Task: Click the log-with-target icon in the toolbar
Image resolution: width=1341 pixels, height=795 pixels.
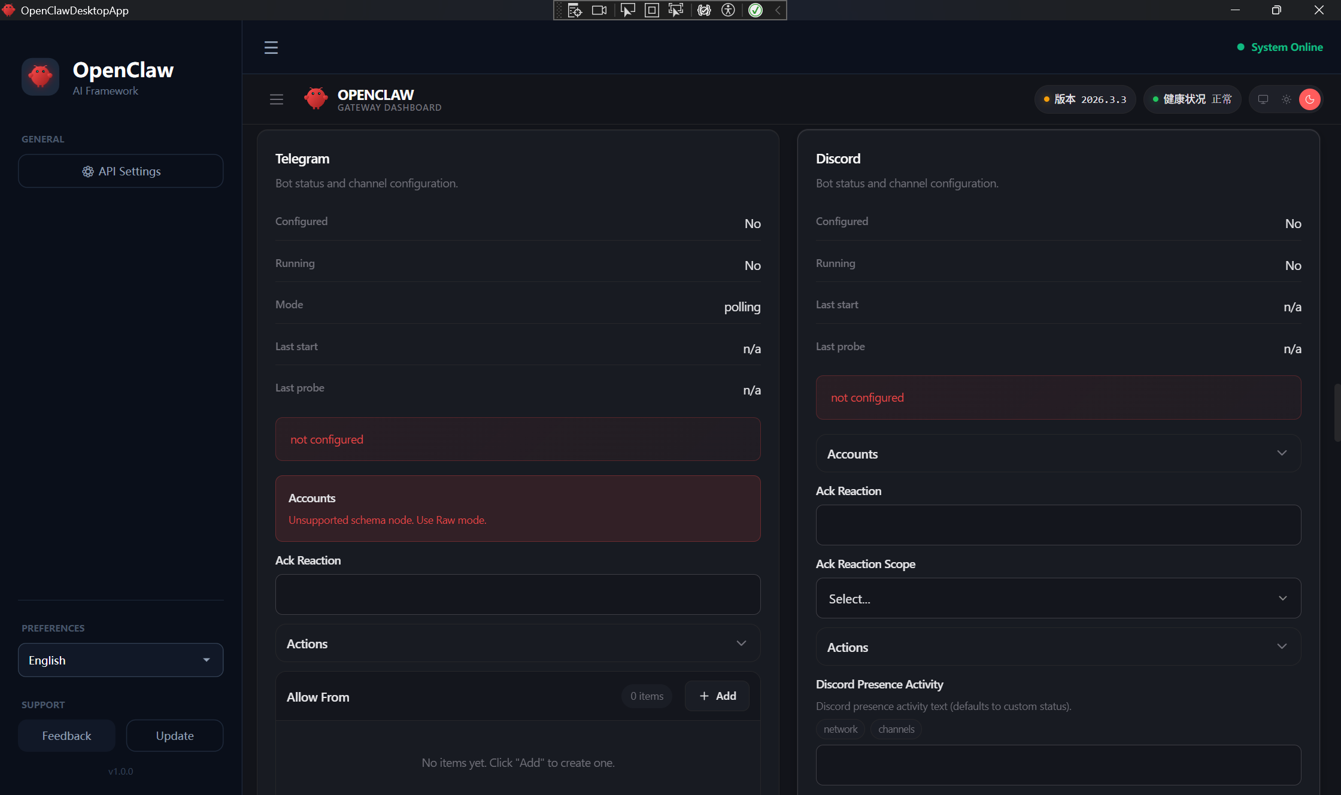Action: [x=574, y=10]
